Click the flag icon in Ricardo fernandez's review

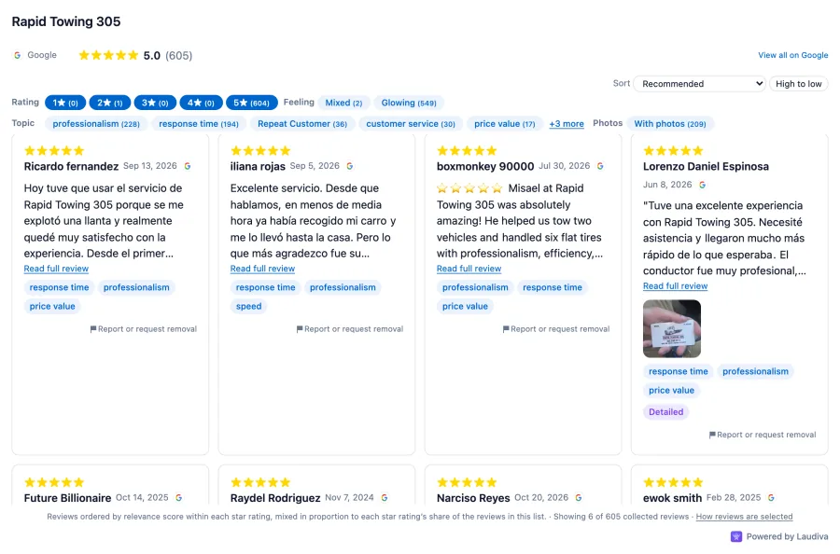(x=93, y=329)
